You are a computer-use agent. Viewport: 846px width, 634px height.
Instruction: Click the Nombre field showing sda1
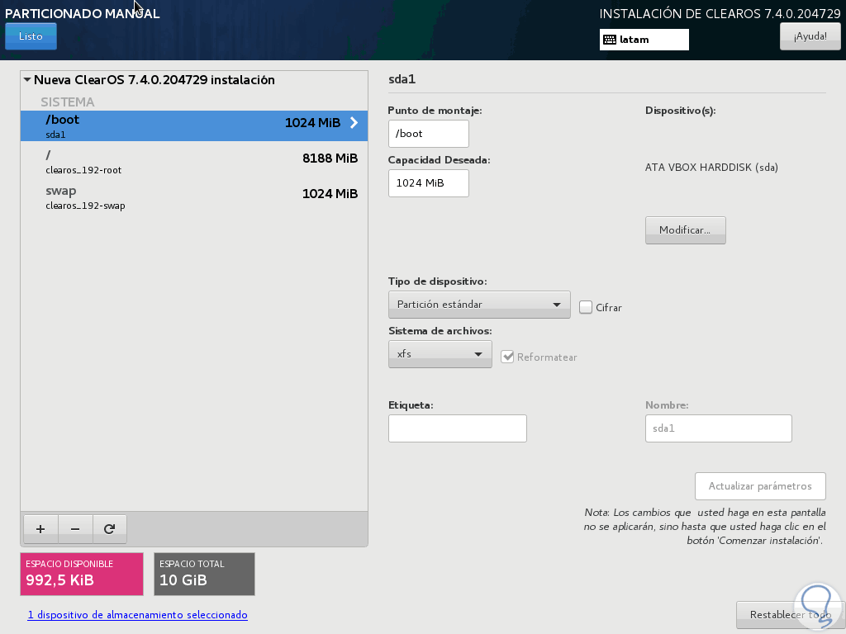(719, 428)
